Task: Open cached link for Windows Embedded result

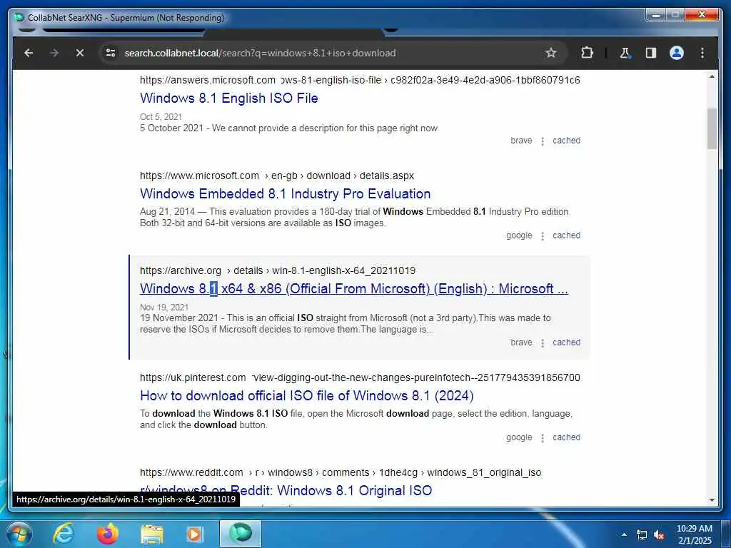Action: 566,235
